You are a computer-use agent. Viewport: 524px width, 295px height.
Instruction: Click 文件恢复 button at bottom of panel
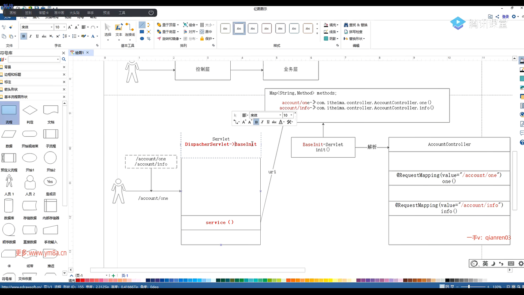point(25,279)
